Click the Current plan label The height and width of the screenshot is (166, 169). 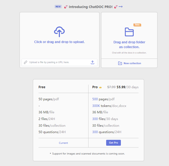tap(63, 143)
